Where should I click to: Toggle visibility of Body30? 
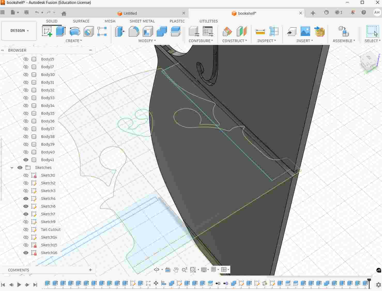[x=26, y=75]
